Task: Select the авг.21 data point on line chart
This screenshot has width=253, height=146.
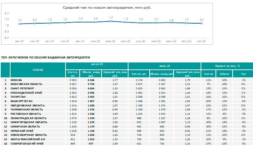Action: click(x=20, y=24)
